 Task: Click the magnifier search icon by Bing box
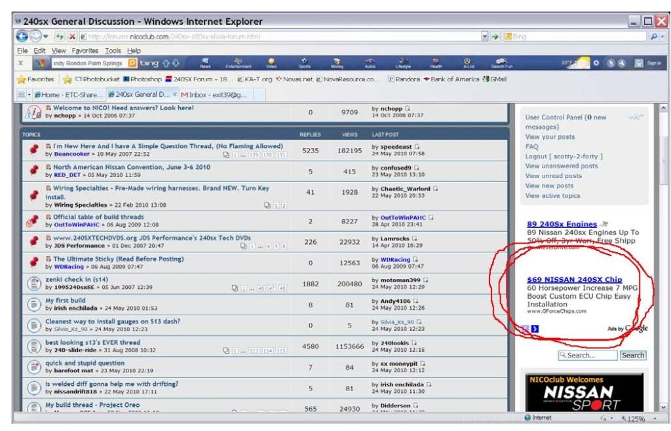tap(653, 37)
